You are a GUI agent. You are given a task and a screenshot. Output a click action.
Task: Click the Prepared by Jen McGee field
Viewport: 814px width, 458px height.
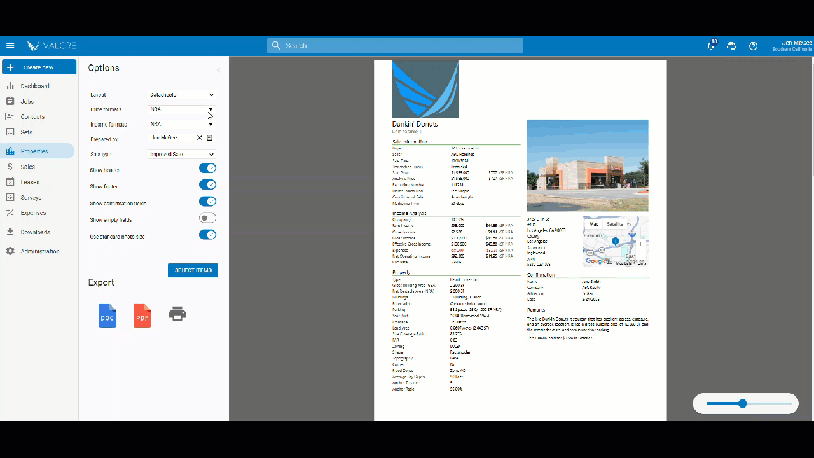coord(172,138)
